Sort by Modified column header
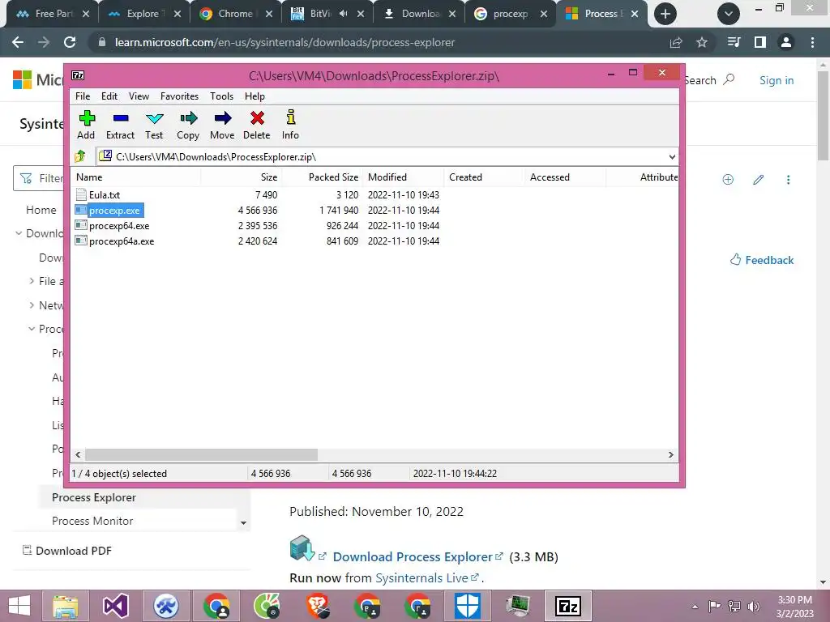This screenshot has width=830, height=622. point(404,177)
